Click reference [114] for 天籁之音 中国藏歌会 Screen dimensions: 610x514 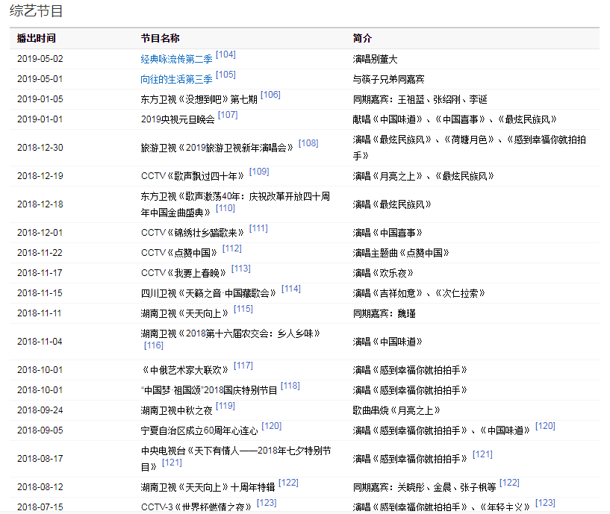290,289
